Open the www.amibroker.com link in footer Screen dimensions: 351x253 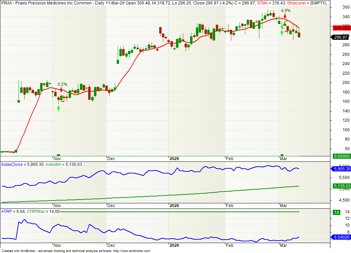pyautogui.click(x=132, y=251)
